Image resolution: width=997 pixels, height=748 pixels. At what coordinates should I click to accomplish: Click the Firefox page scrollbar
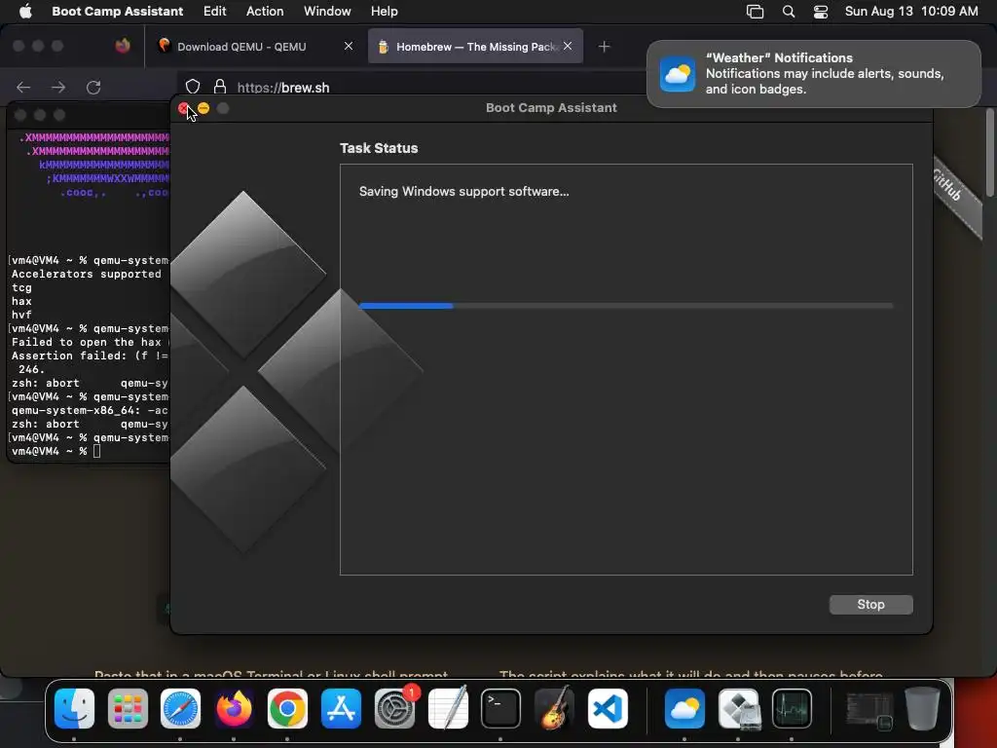click(x=989, y=153)
